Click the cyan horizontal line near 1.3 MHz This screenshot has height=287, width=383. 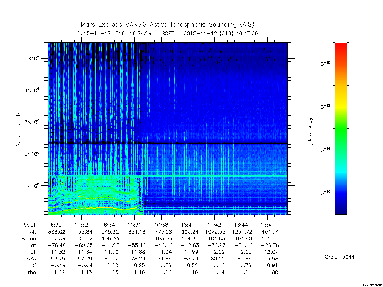pyautogui.click(x=168, y=176)
